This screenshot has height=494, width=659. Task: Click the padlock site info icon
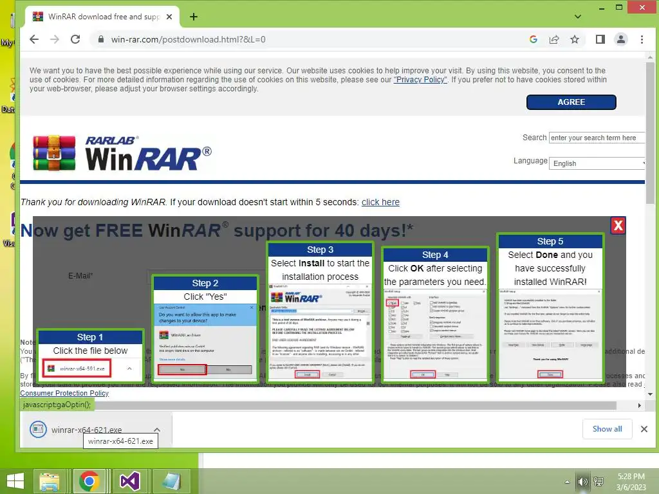[101, 39]
